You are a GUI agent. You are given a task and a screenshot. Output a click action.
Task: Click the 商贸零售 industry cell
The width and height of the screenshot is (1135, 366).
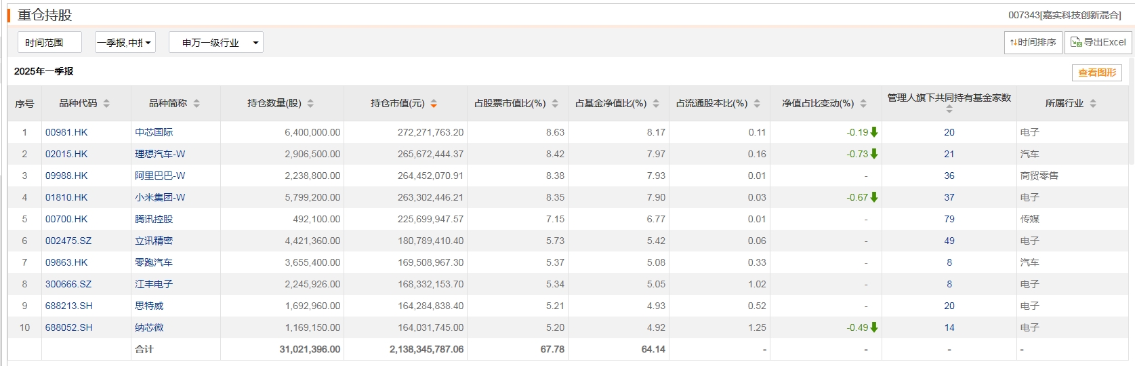click(x=1039, y=176)
